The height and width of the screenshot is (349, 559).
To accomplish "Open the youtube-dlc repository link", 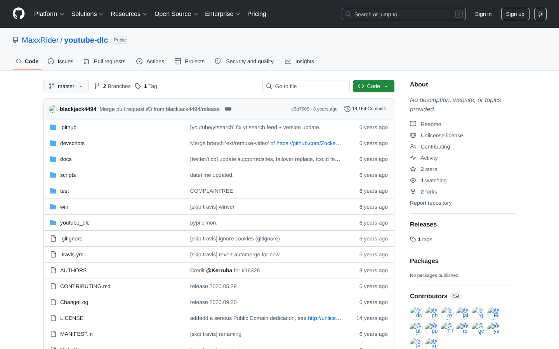I will 86,40.
